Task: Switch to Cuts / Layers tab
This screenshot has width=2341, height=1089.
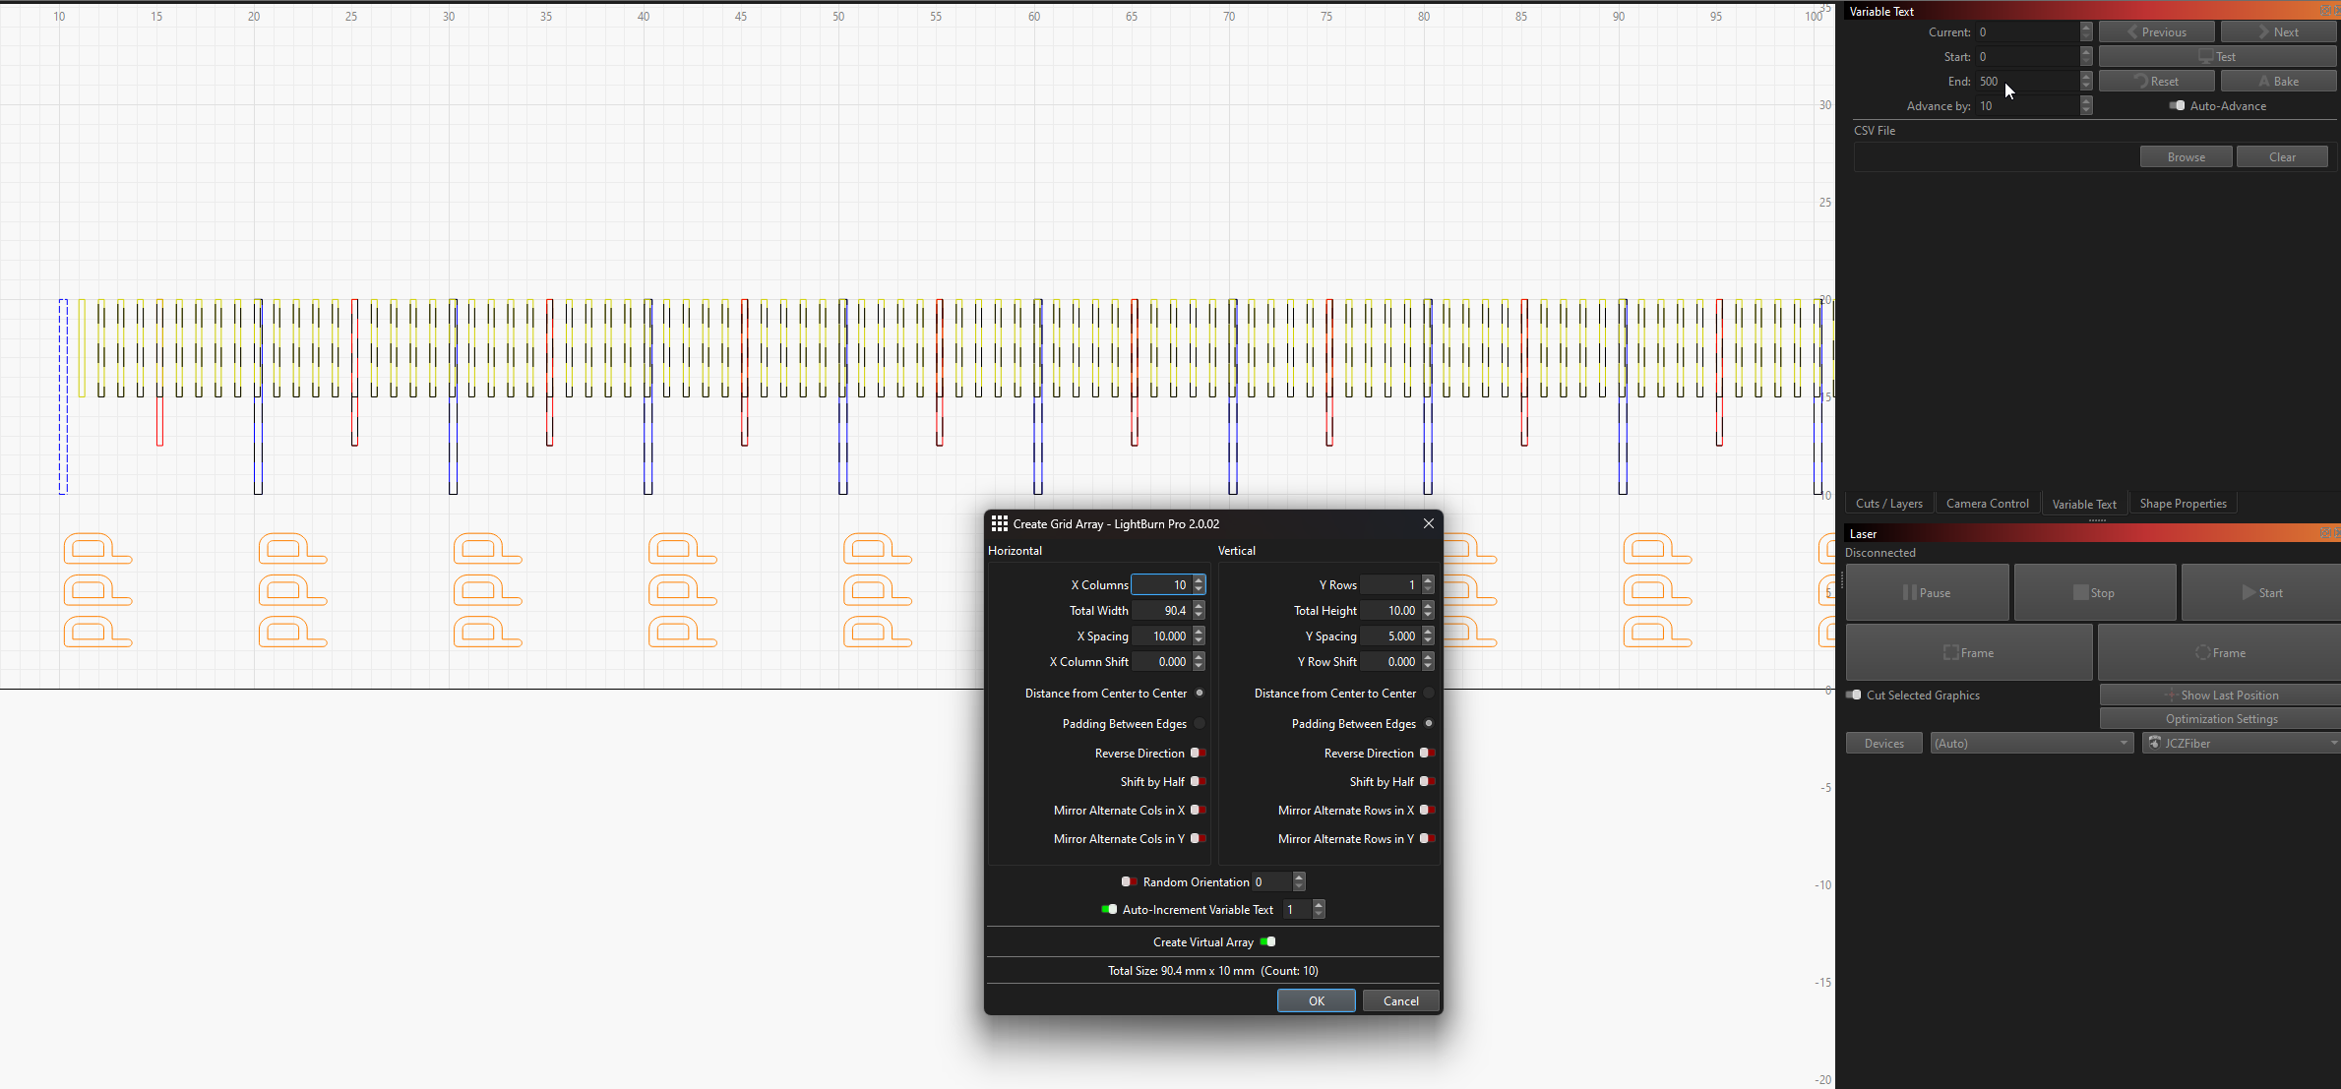Action: click(x=1888, y=503)
